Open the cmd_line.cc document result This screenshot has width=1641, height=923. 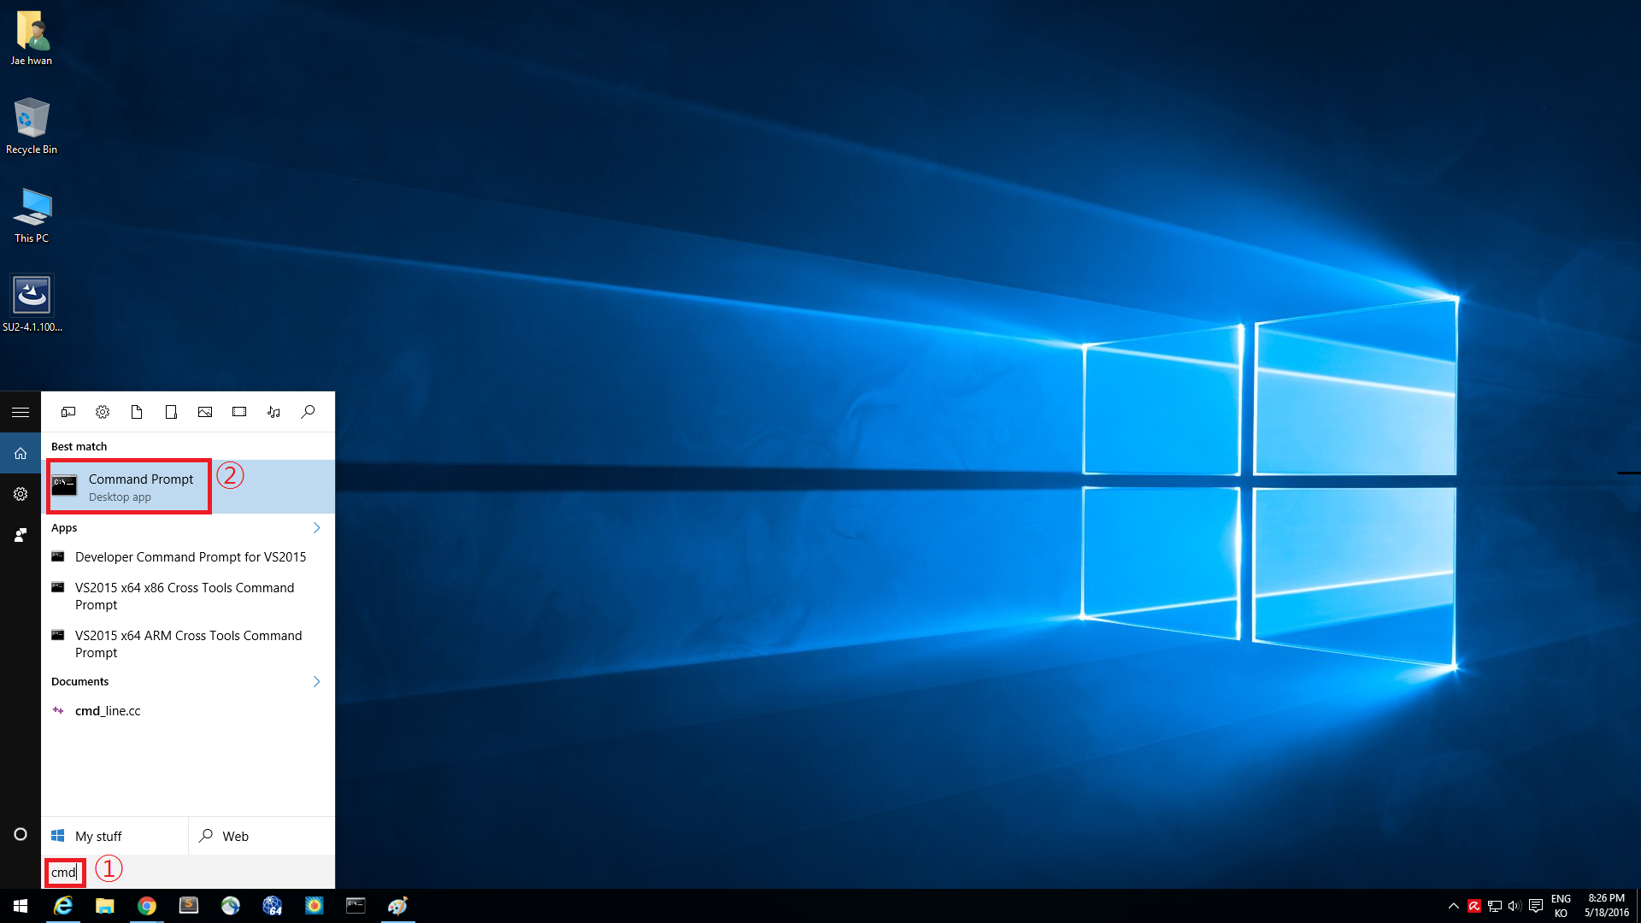coord(188,711)
